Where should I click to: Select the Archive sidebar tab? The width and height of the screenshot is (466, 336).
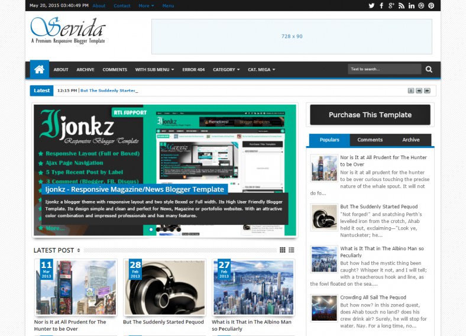pos(411,140)
